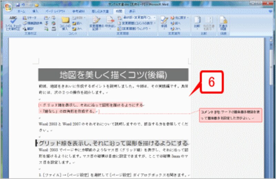Jump to previous change (前へ) in changes group
276x179 pixels.
click(x=175, y=23)
